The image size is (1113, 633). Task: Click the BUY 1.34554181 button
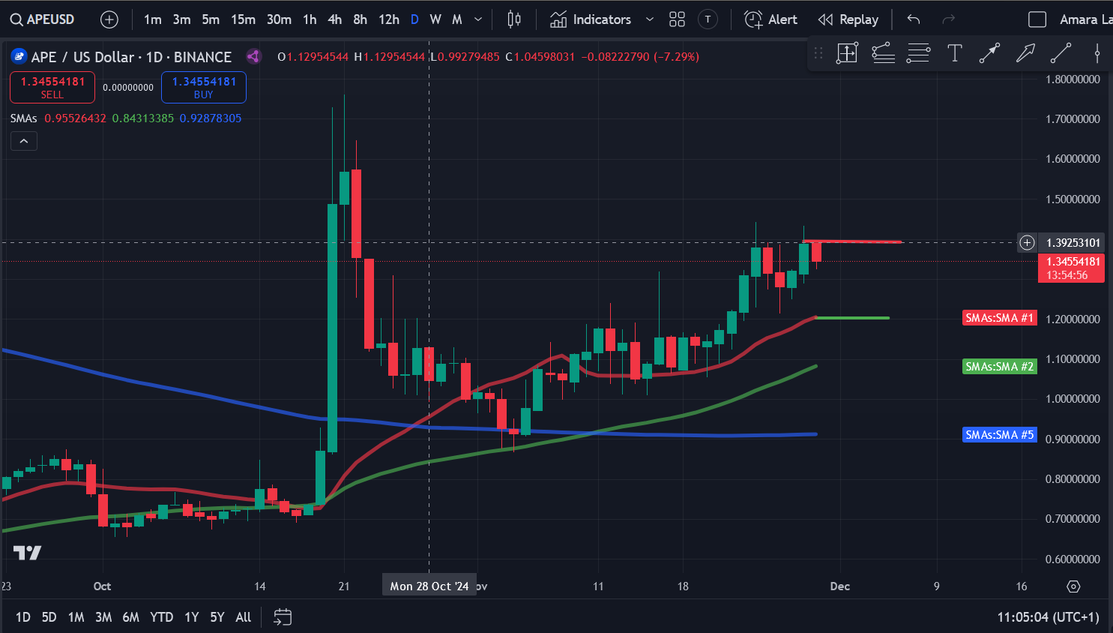(x=204, y=87)
